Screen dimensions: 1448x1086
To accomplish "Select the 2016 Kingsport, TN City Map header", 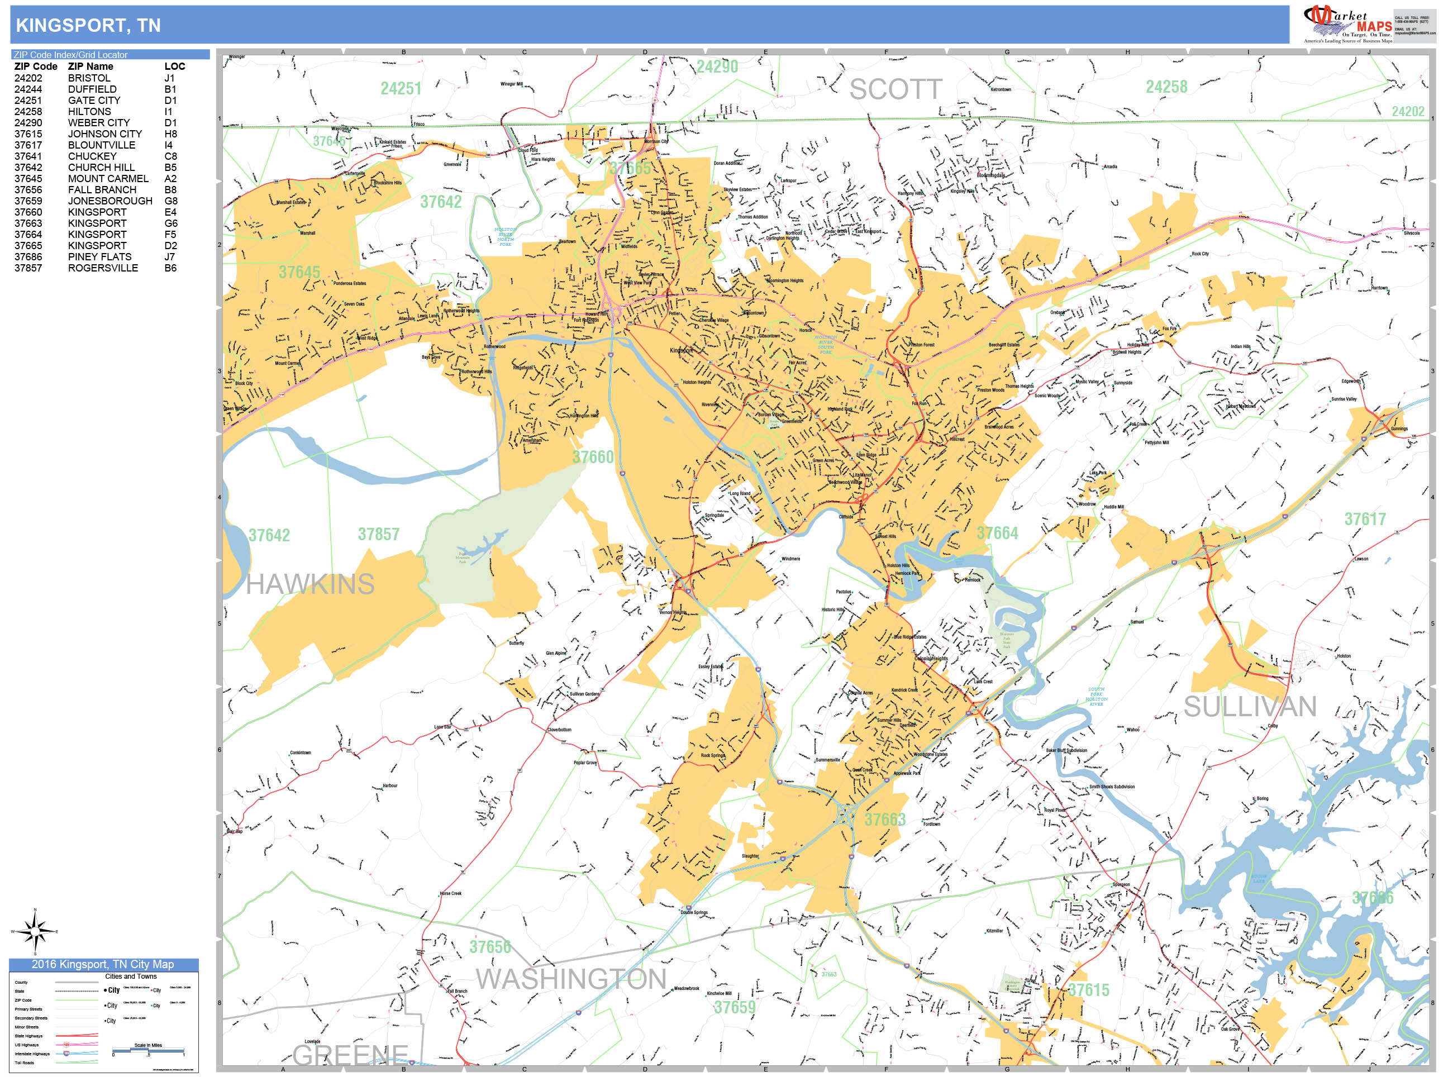I will click(103, 964).
